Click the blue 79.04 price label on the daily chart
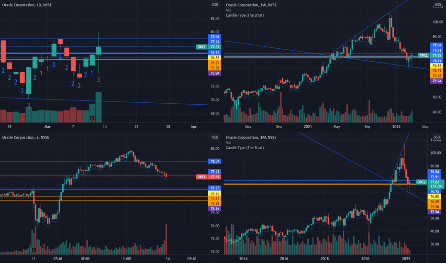Image resolution: width=446 pixels, height=263 pixels. (215, 37)
